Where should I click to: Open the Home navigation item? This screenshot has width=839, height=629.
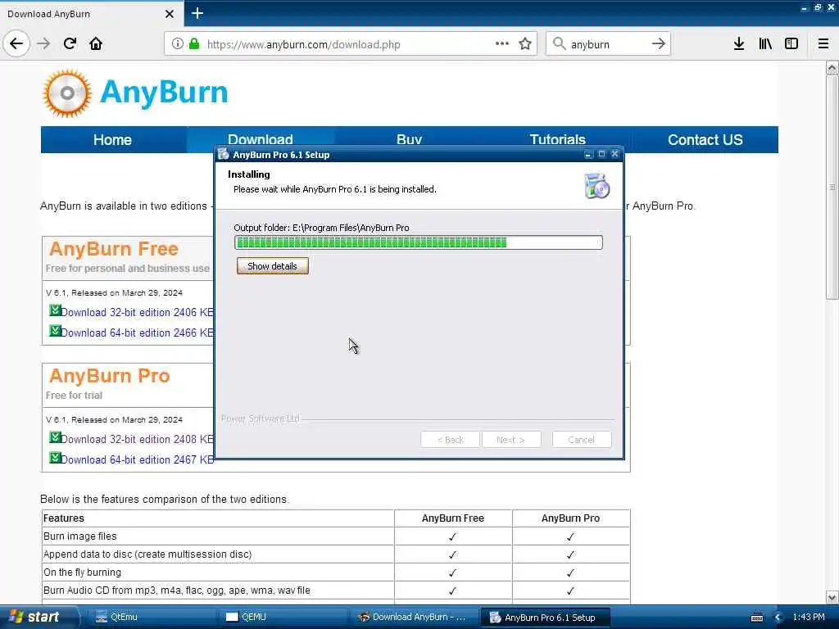(x=112, y=139)
